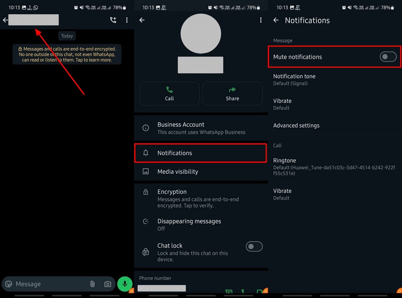Tap the Wi-Fi icon in Notifications screen status bar
Viewport: 402px width, 298px height.
coord(355,7)
